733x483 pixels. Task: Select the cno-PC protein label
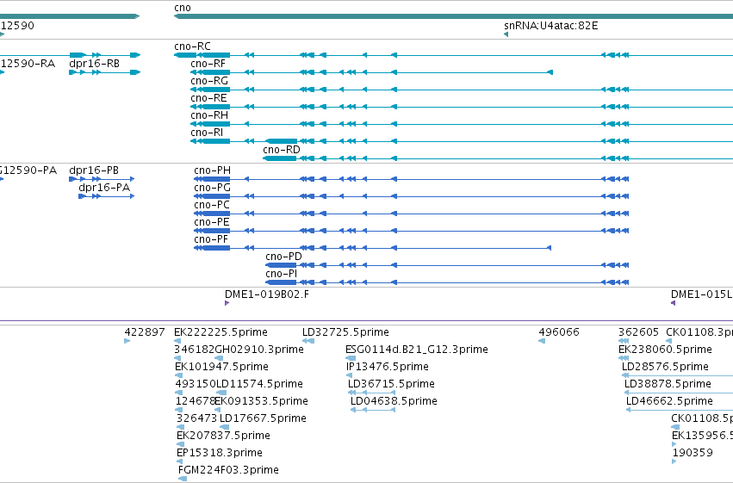point(212,205)
